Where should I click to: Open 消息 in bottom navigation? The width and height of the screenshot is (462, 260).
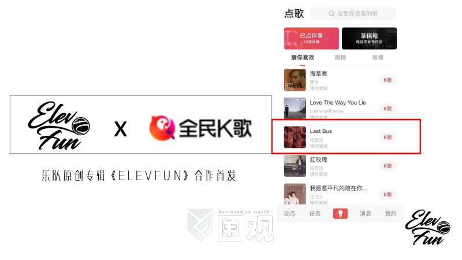366,213
